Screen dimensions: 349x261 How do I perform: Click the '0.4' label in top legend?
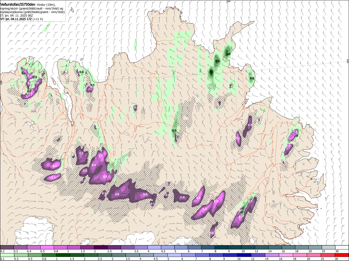[29, 251]
